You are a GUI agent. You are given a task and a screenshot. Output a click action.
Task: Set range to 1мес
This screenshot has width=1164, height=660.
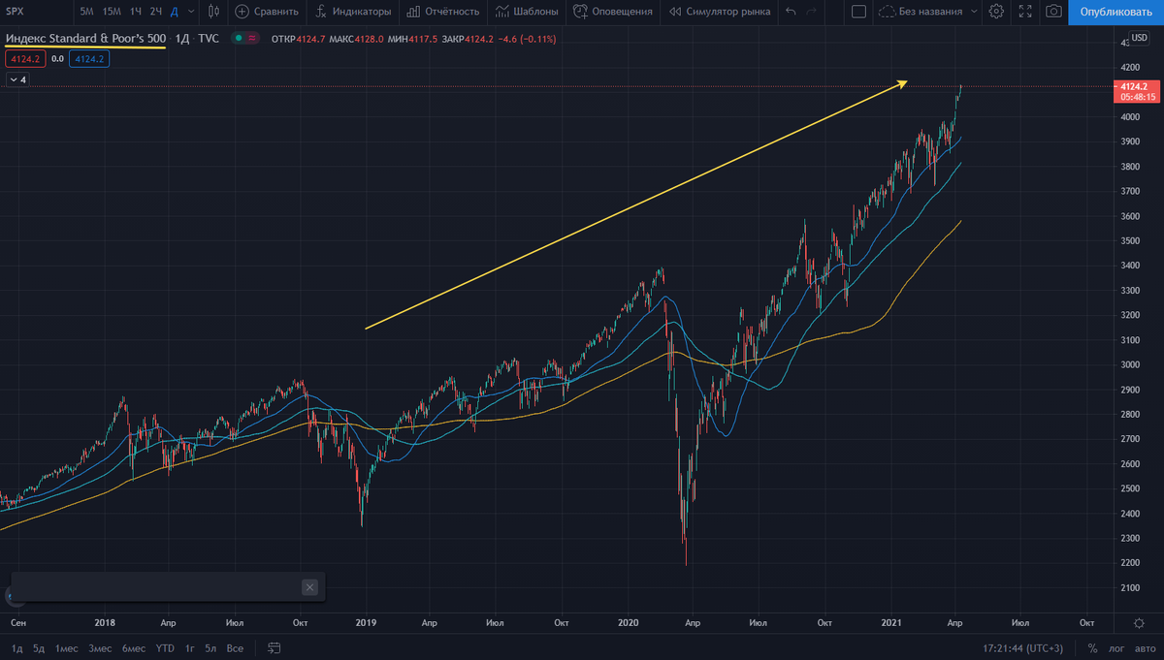coord(66,647)
